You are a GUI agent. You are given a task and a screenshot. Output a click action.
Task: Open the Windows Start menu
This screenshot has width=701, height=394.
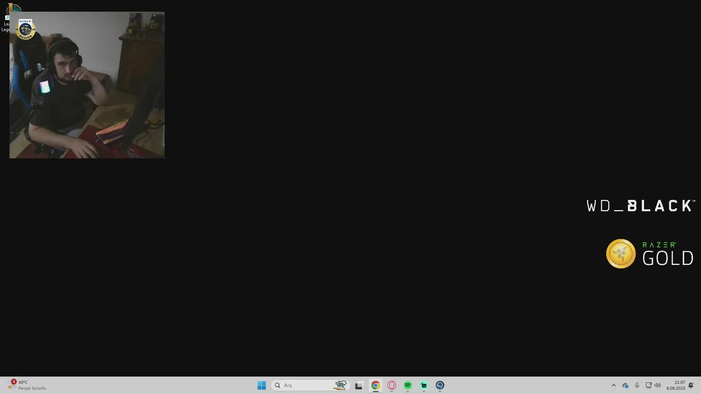(x=262, y=385)
